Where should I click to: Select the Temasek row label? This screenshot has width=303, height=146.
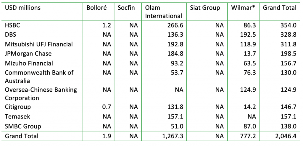click(x=17, y=116)
